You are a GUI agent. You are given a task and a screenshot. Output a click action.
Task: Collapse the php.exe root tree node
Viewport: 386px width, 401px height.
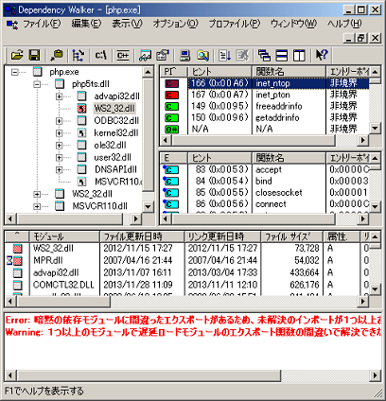14,72
